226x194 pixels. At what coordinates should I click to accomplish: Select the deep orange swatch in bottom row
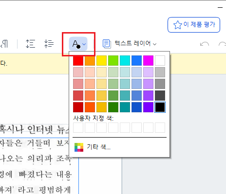click(x=90, y=107)
